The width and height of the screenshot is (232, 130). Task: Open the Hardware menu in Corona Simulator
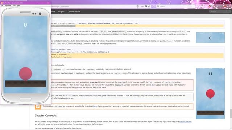(8, 6)
